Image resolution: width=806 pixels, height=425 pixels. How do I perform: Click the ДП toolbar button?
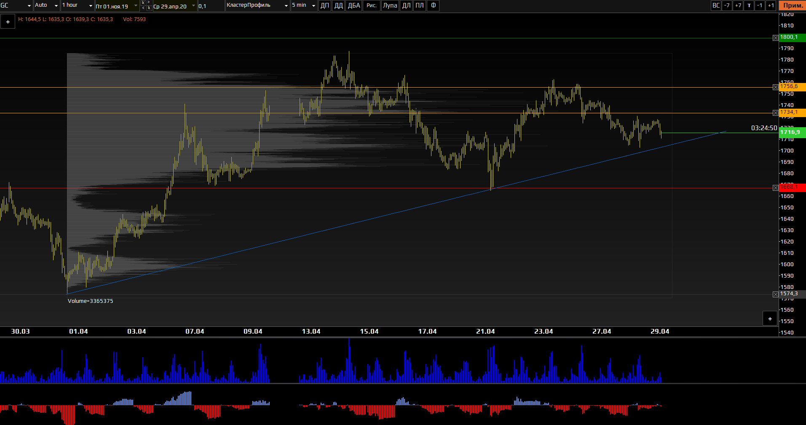(324, 5)
